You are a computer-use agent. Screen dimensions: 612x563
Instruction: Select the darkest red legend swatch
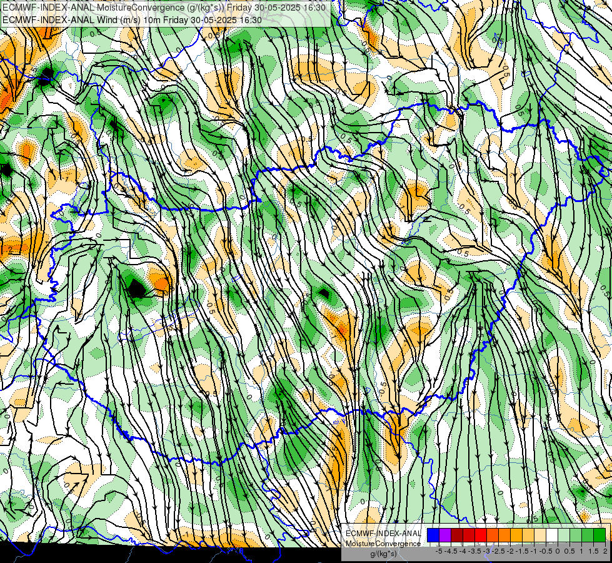(457, 535)
